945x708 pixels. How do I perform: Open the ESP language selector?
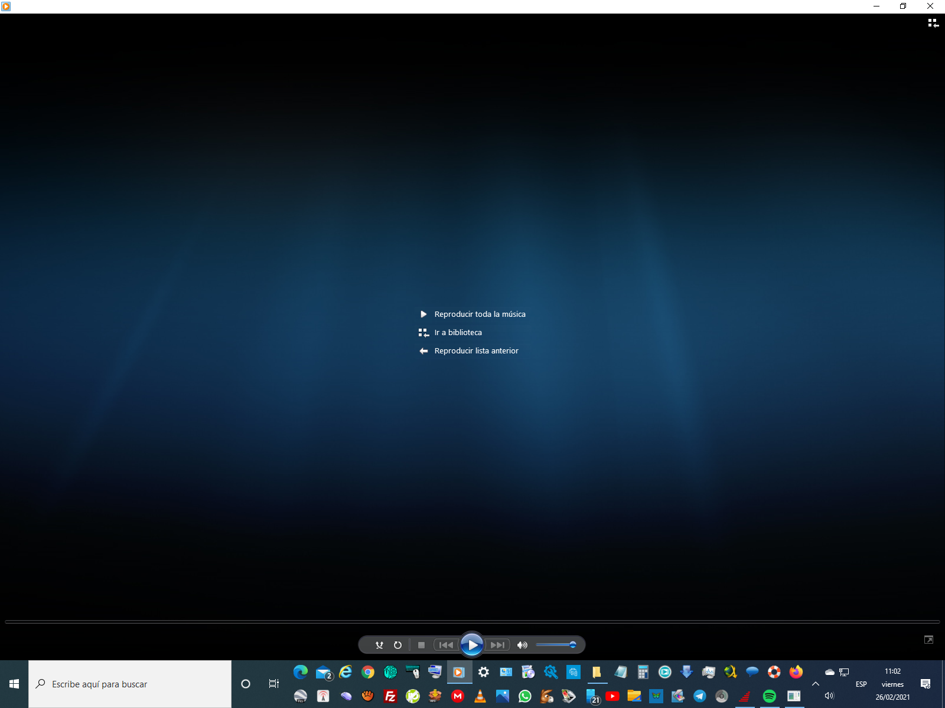tap(861, 684)
